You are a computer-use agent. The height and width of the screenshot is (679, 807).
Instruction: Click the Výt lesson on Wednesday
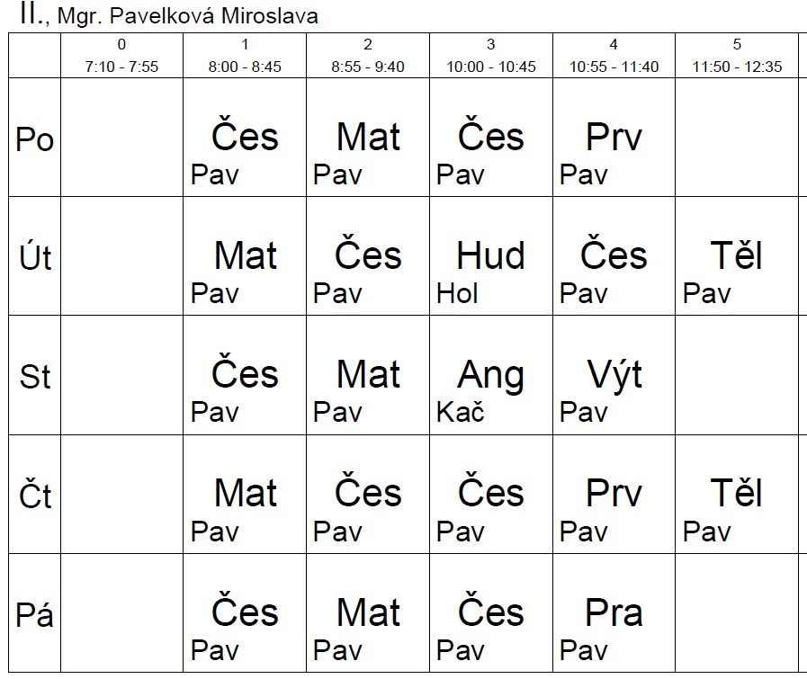614,375
